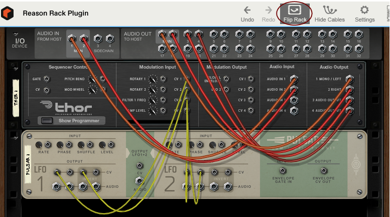Click Audio Out jack 32
The image size is (390, 217).
tap(359, 49)
